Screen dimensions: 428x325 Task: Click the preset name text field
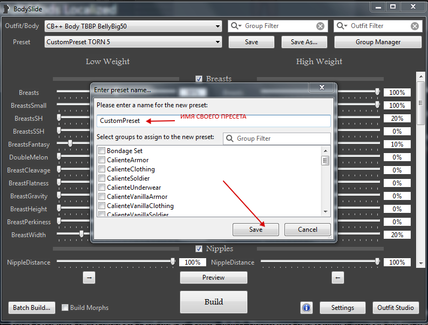[x=213, y=121]
